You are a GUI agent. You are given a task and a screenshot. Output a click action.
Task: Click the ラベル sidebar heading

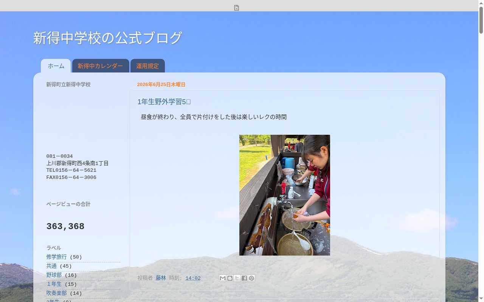coord(54,248)
